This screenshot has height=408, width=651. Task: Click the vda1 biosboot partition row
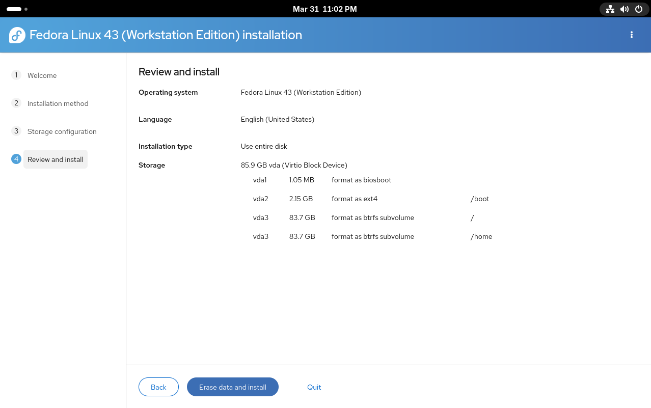click(x=371, y=180)
